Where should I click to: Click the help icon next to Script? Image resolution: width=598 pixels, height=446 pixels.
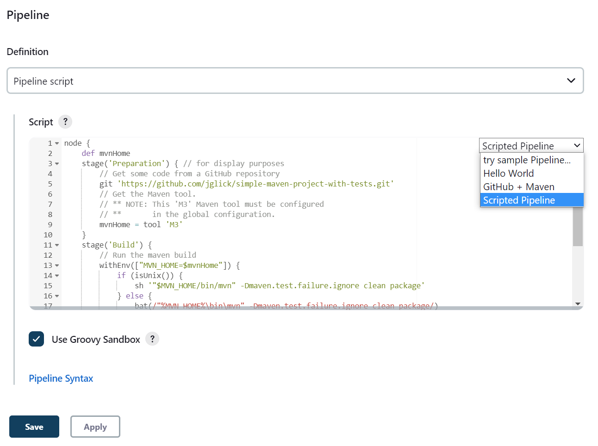coord(65,122)
